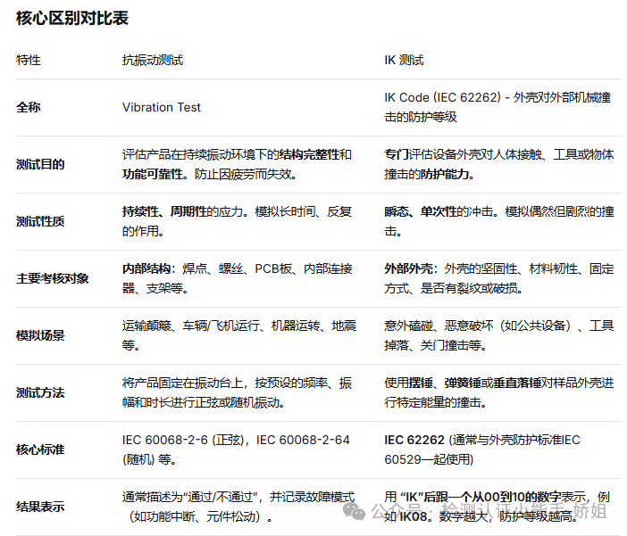Viewport: 627px width, 536px height.
Task: Select the cell starting 意外磕碰、恶意破坏
Action: (x=499, y=336)
